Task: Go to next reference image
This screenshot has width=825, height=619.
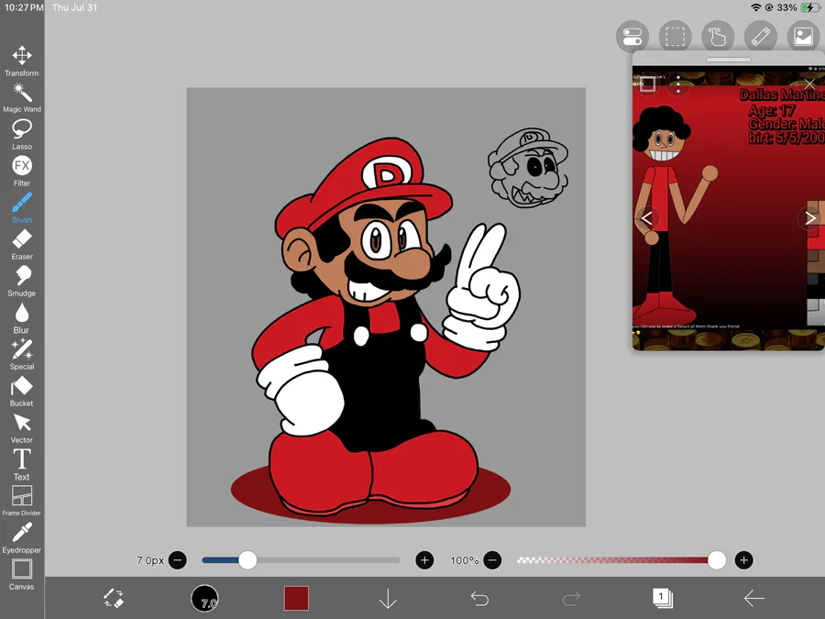Action: tap(810, 218)
